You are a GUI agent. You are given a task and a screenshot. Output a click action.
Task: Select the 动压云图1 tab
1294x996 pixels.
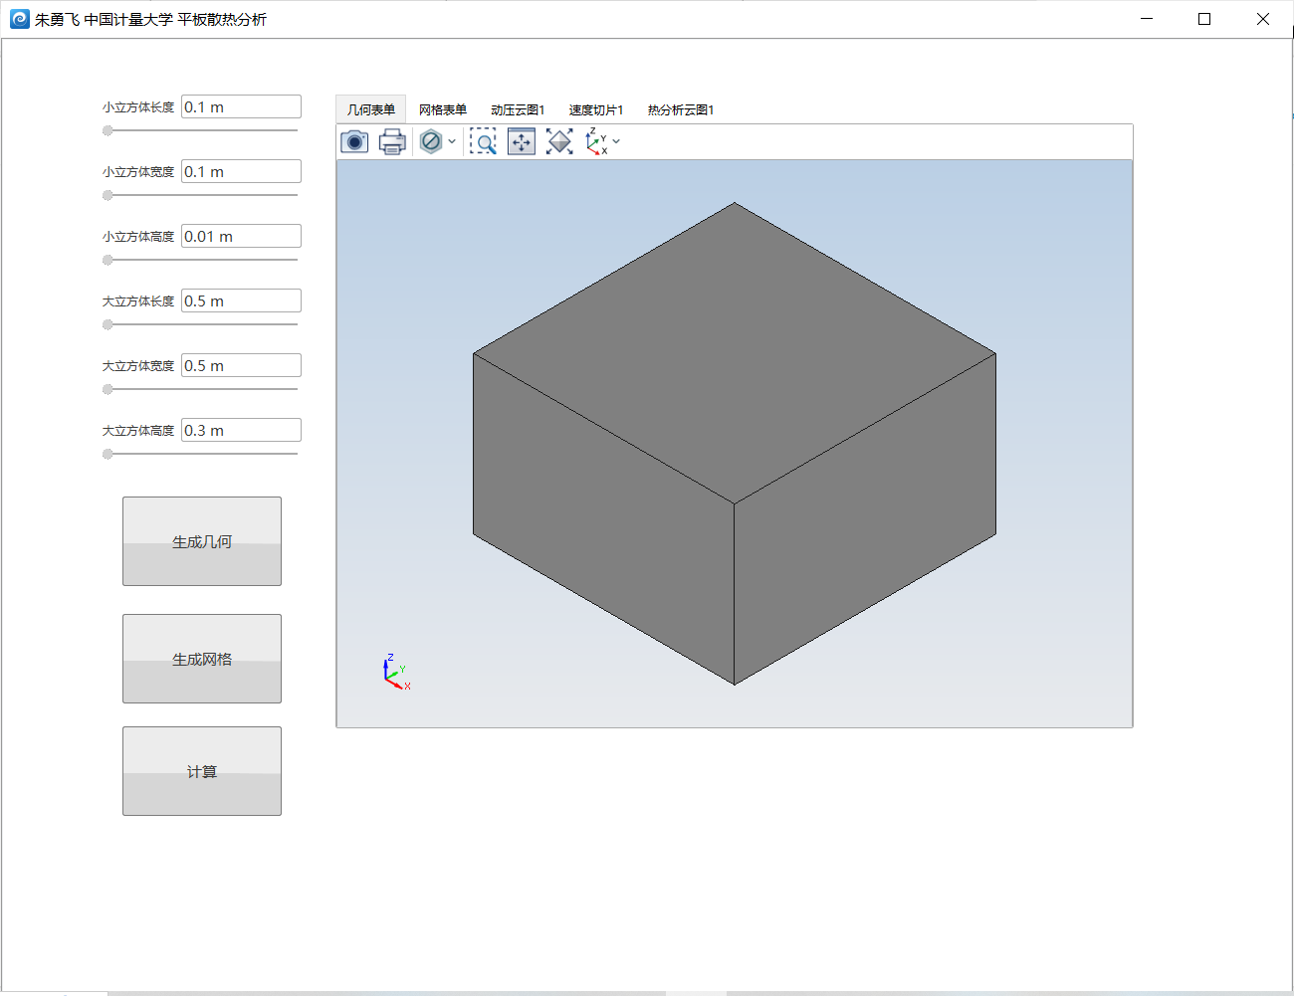[518, 109]
